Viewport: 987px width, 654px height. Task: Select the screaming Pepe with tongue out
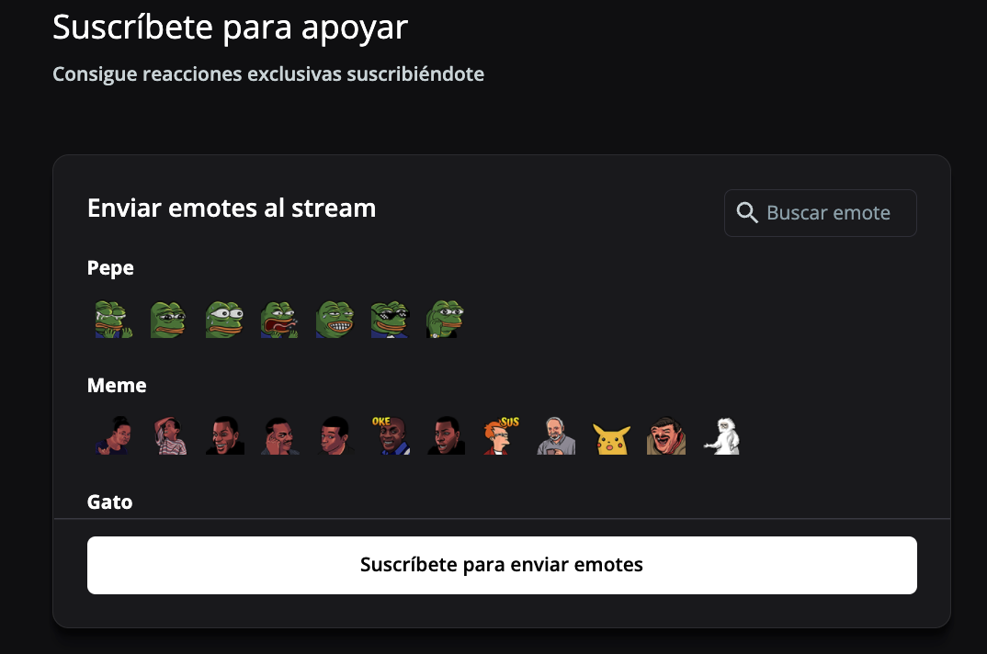[279, 319]
